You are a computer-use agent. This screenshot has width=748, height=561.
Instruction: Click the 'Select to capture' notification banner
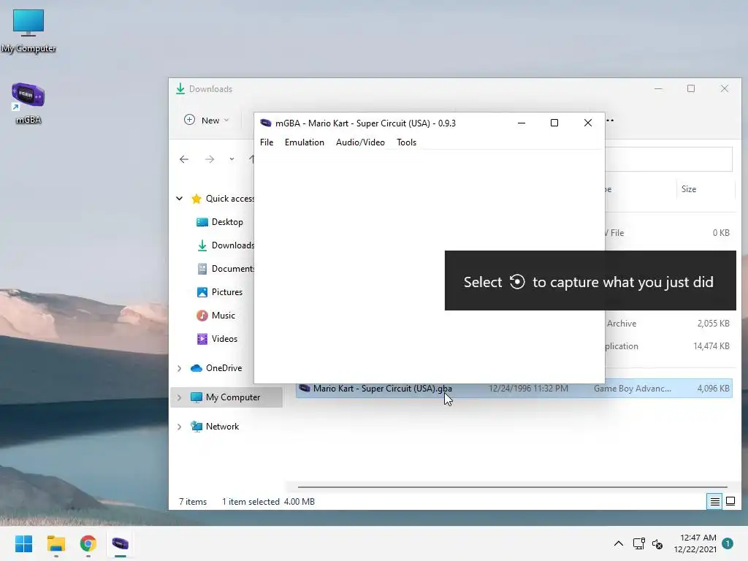click(590, 280)
